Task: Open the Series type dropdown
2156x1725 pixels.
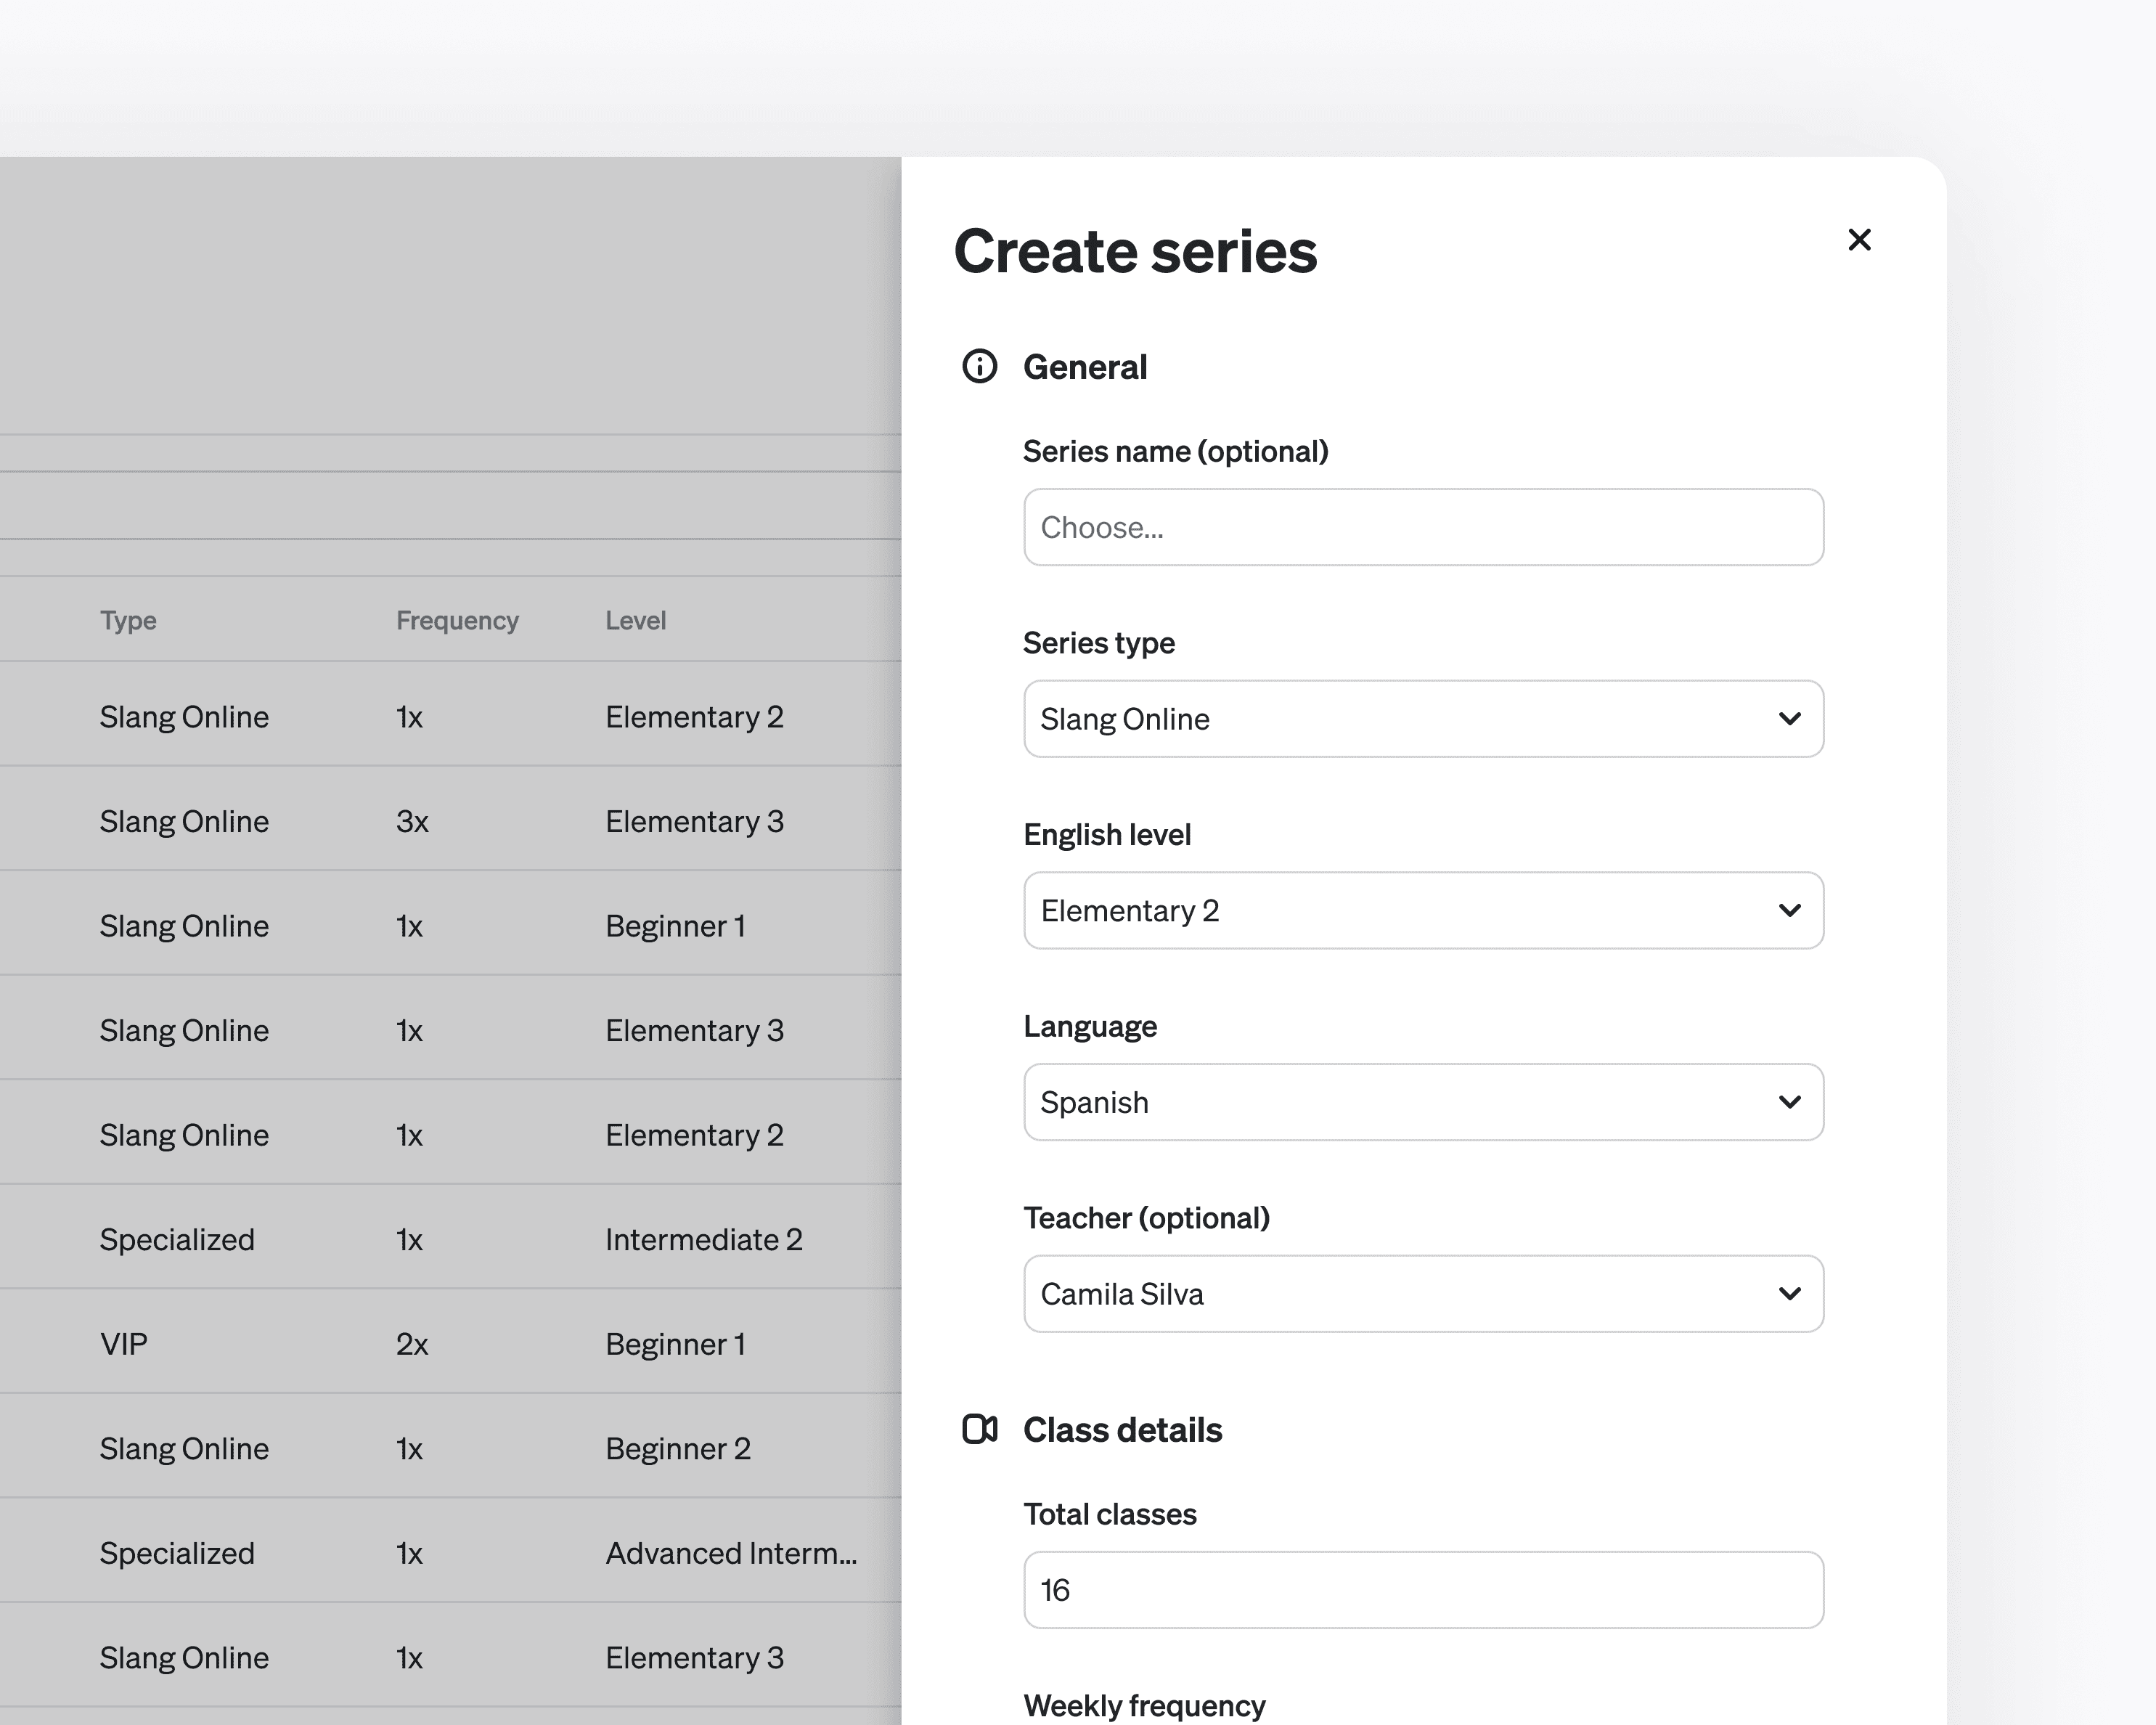Action: pos(1423,719)
